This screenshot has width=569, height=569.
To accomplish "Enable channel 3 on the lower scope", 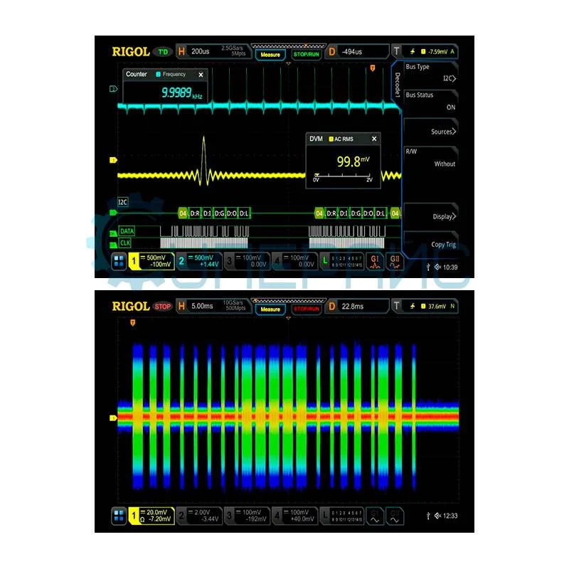I will (x=247, y=516).
